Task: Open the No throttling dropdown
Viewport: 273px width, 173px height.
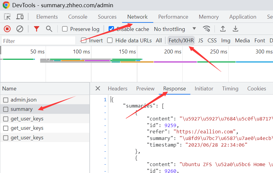Action: tap(175, 29)
